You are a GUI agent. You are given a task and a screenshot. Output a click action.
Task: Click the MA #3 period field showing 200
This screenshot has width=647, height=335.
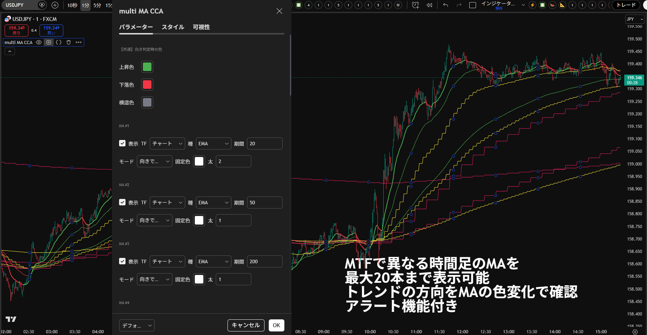264,261
